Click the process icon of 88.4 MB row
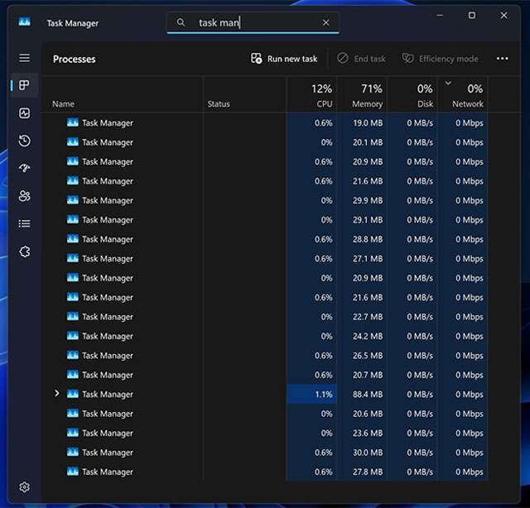530x508 pixels. (x=72, y=394)
